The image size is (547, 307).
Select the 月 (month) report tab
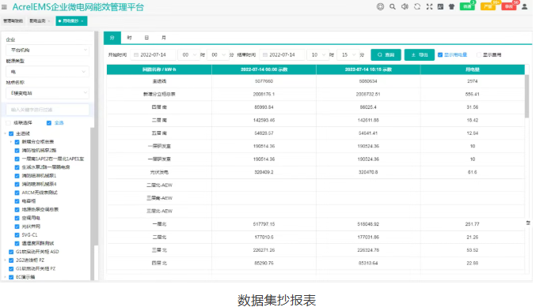[164, 38]
